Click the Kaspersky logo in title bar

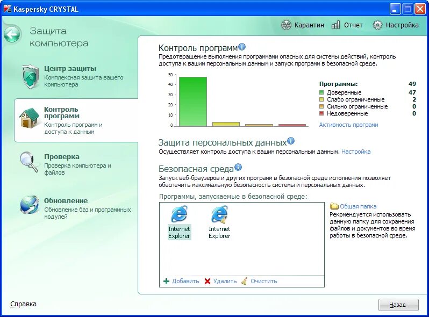[8, 9]
